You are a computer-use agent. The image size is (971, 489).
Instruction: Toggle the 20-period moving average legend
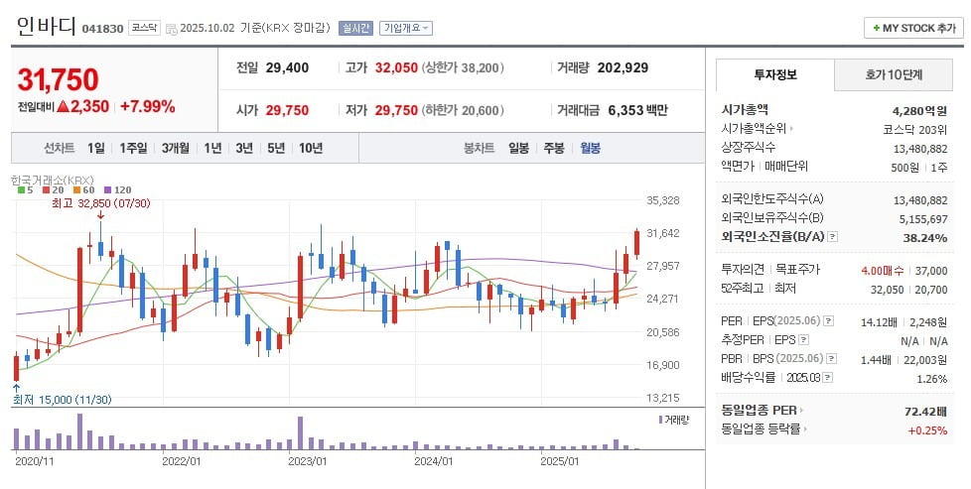coord(54,188)
